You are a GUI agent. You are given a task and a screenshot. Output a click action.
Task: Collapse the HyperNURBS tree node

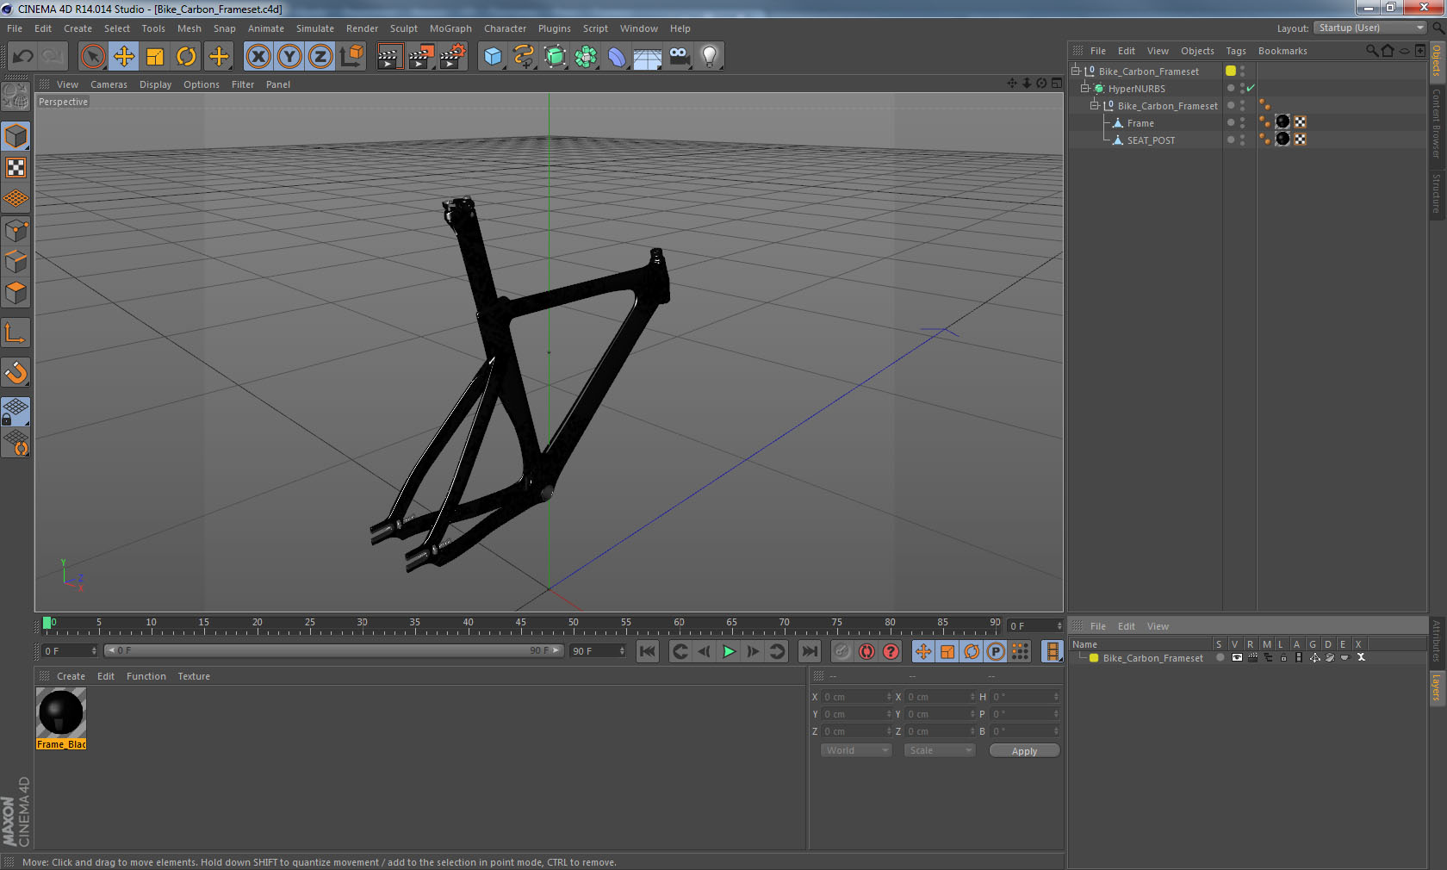[x=1085, y=89]
